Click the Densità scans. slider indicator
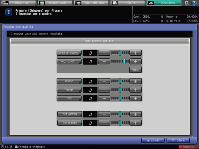 click(120, 53)
